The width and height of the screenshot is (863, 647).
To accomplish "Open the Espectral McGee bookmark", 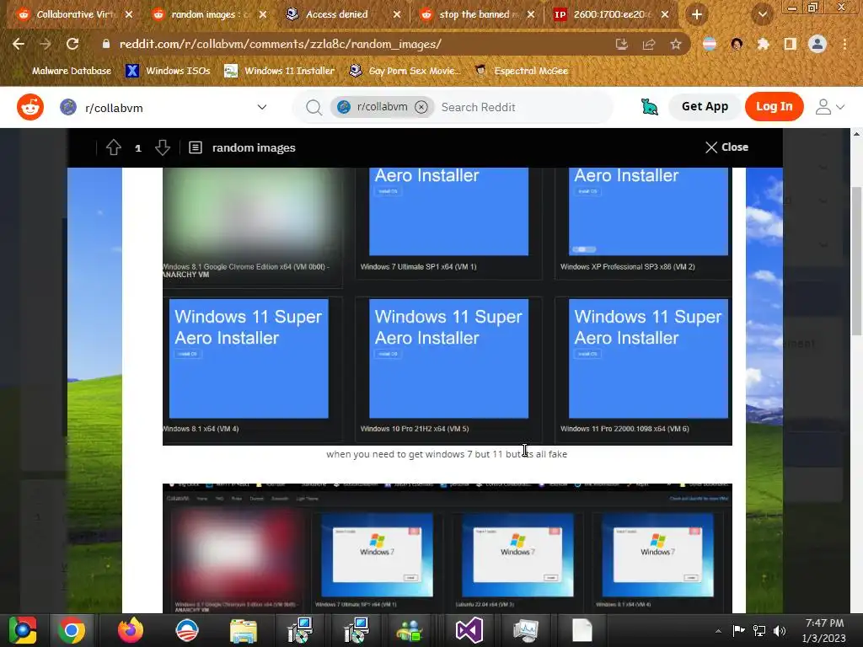I will (522, 71).
